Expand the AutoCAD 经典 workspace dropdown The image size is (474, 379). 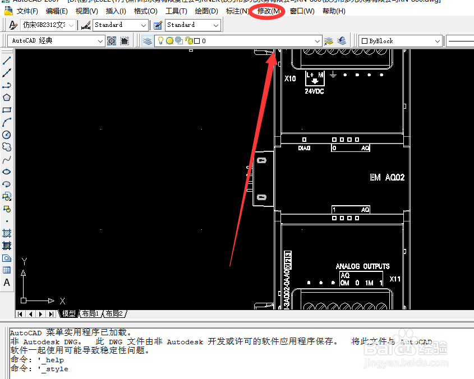(x=100, y=41)
